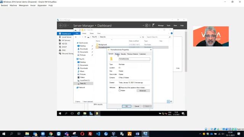Screen dimensions: 244x137
Task: Select Quick access in the navigation pane
Action: click(83, 43)
